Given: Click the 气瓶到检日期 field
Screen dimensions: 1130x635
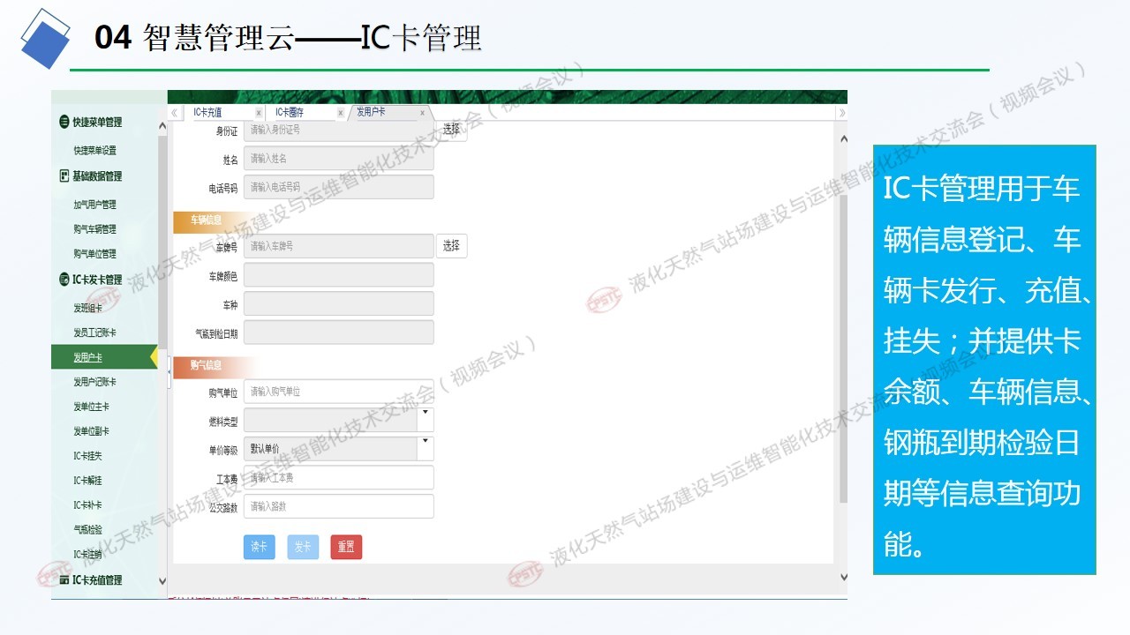Looking at the screenshot, I should [338, 332].
